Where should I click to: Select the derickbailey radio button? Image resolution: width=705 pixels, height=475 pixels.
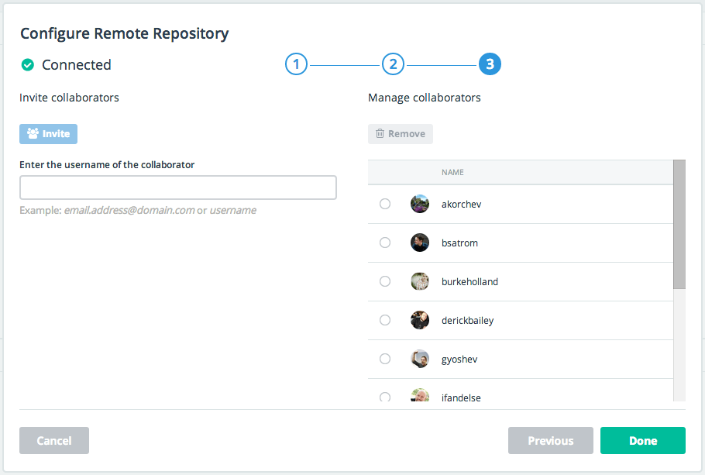click(x=385, y=320)
